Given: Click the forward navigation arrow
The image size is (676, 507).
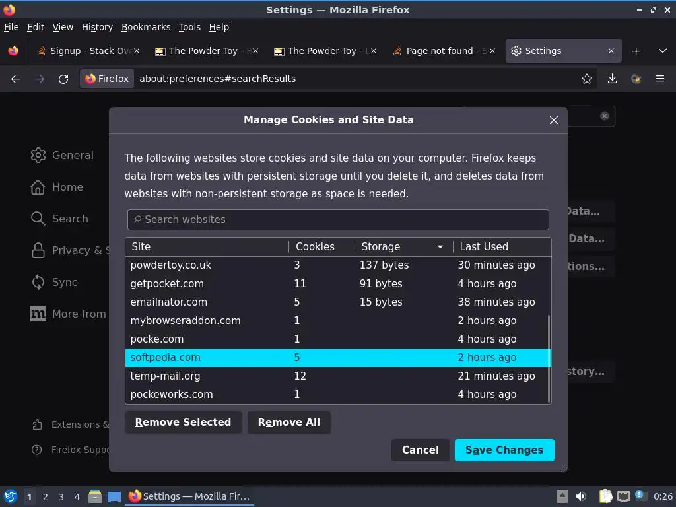Looking at the screenshot, I should 40,79.
